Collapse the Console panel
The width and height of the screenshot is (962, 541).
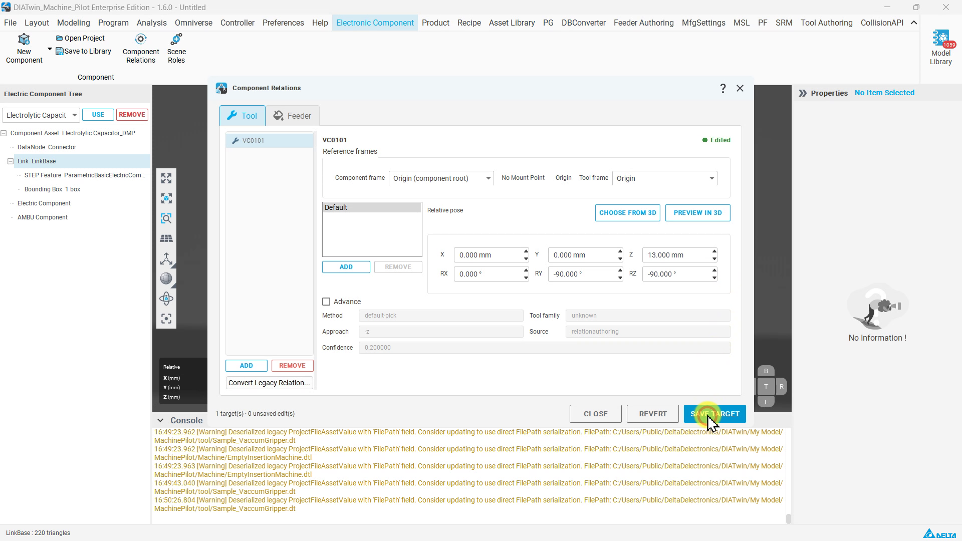[x=160, y=420]
